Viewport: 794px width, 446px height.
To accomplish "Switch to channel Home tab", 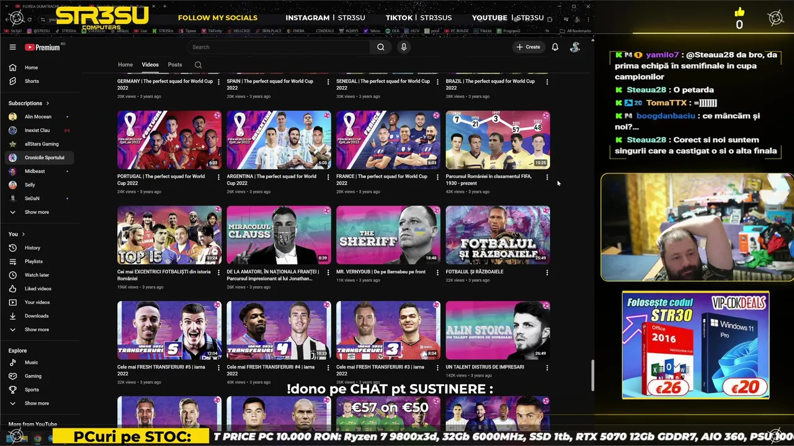I will click(125, 64).
